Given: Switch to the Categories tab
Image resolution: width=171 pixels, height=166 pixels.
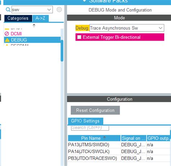Looking at the screenshot, I should pos(18,18).
